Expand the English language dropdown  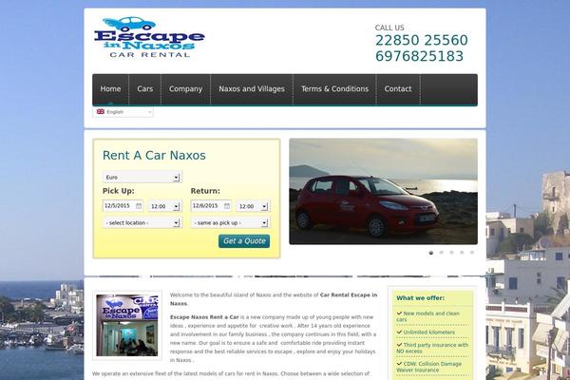(x=123, y=112)
